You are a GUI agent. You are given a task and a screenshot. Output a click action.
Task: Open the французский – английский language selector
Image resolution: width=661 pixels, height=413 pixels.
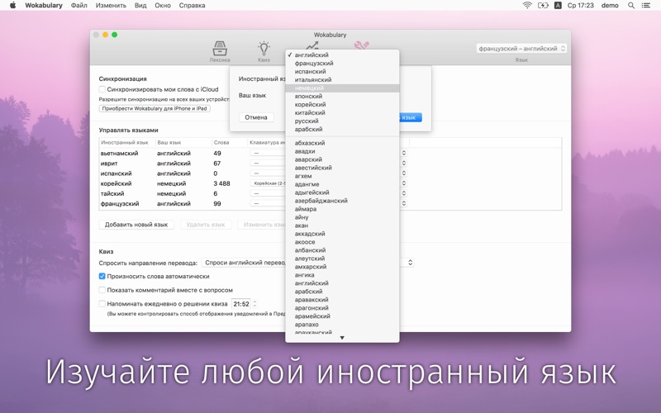(x=521, y=49)
